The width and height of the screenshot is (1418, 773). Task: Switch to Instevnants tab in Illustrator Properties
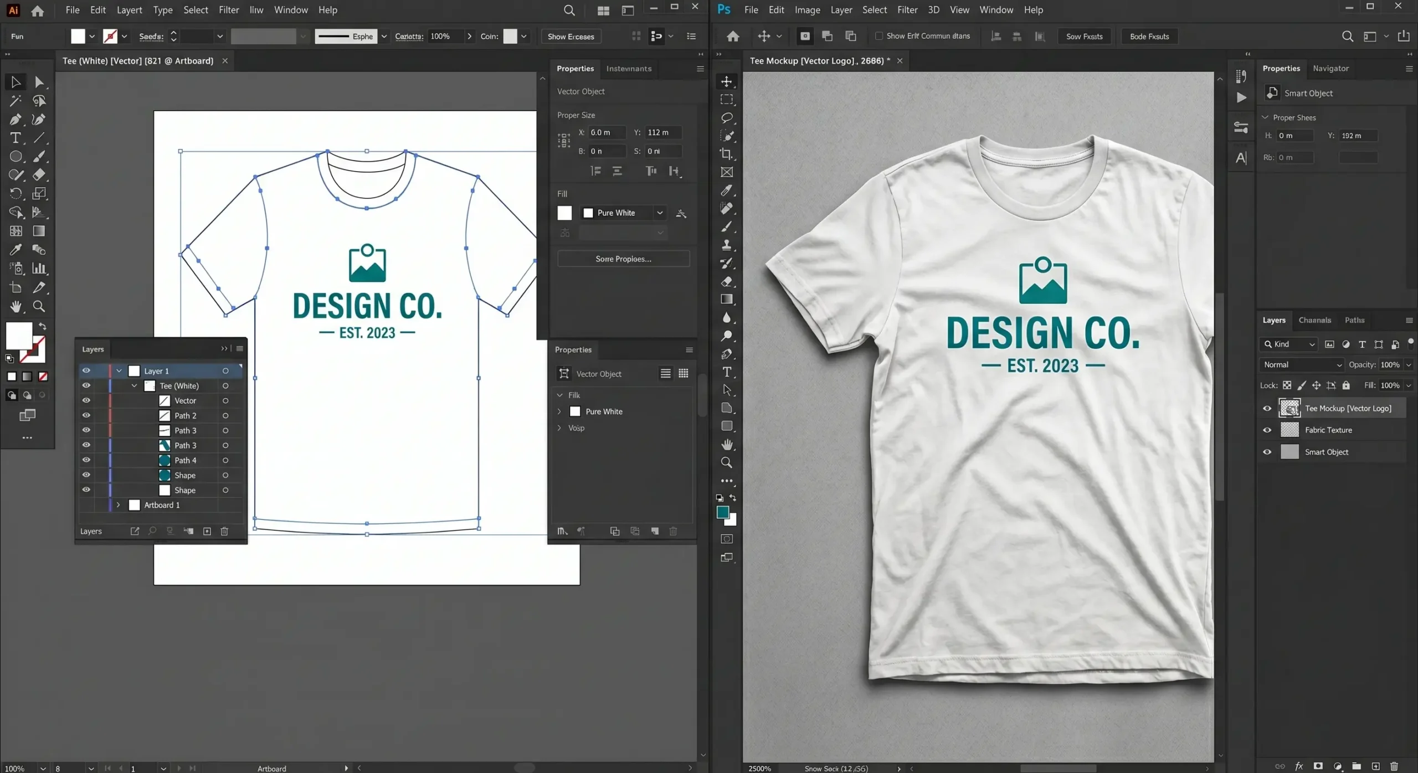pyautogui.click(x=629, y=69)
